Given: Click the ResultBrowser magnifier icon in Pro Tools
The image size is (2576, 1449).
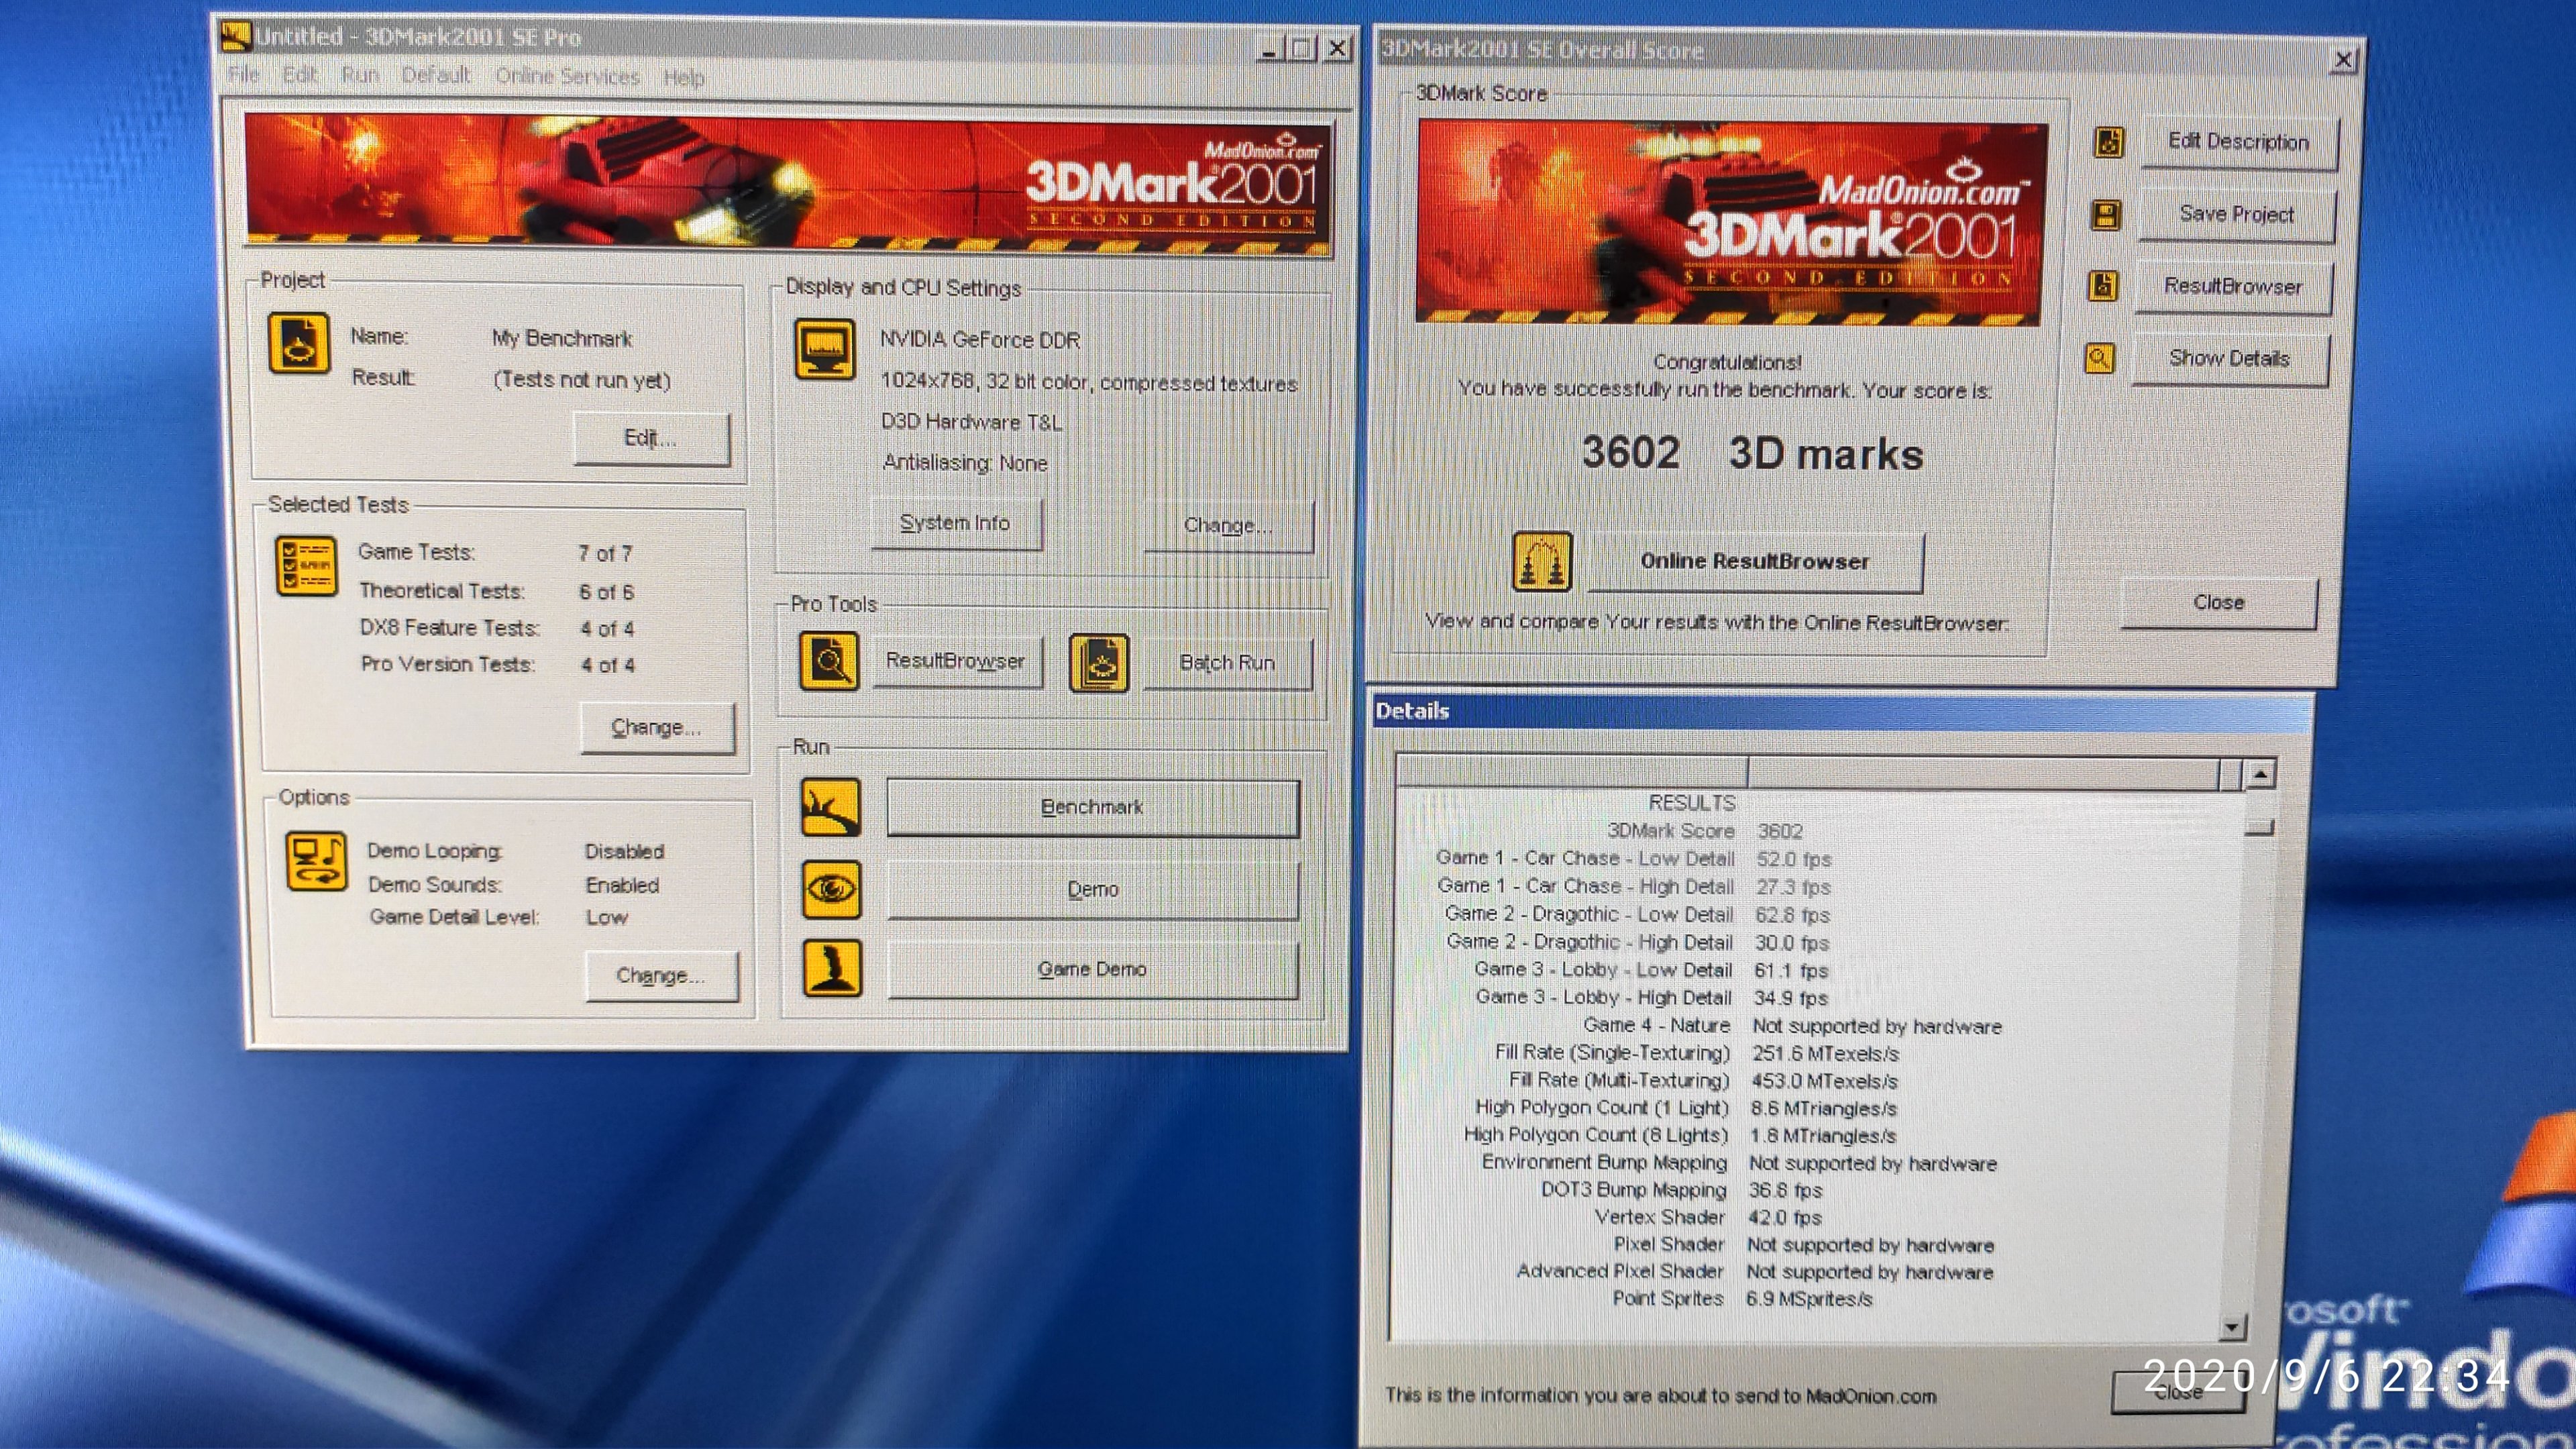Looking at the screenshot, I should point(829,661).
